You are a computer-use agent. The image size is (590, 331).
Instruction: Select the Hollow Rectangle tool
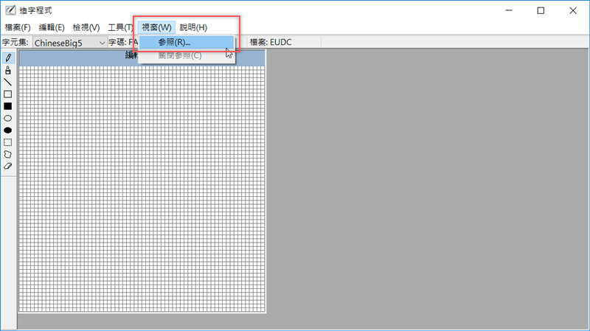click(x=8, y=94)
